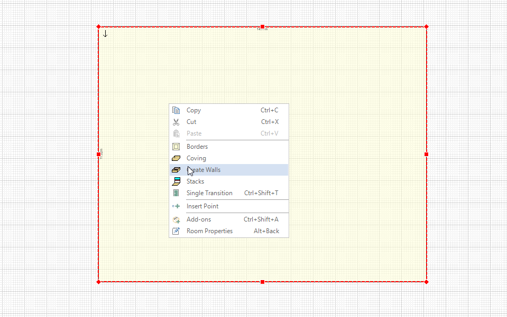Click the Copy icon in context menu
Image resolution: width=507 pixels, height=317 pixels.
[x=176, y=110]
